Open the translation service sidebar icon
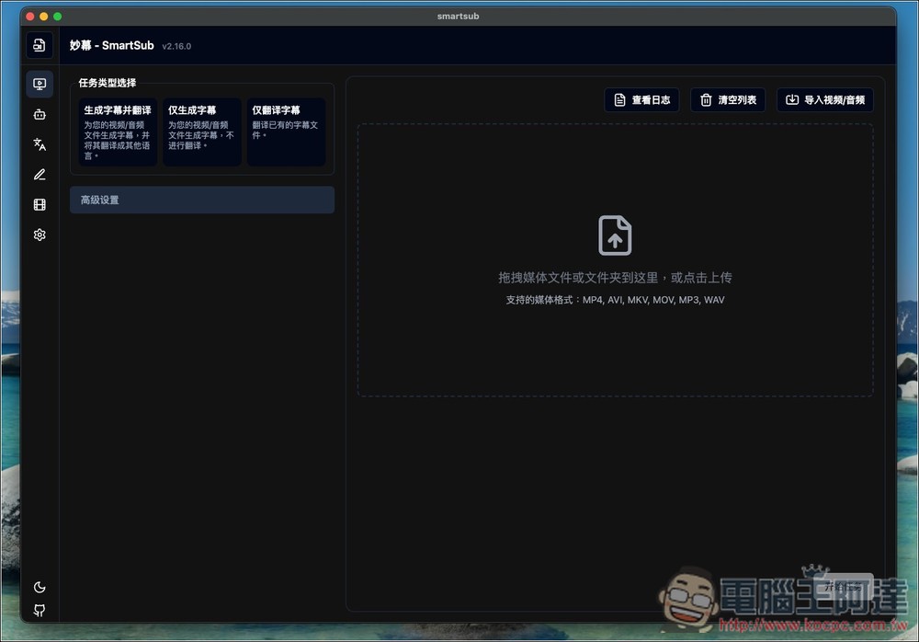The height and width of the screenshot is (642, 919). pyautogui.click(x=40, y=144)
